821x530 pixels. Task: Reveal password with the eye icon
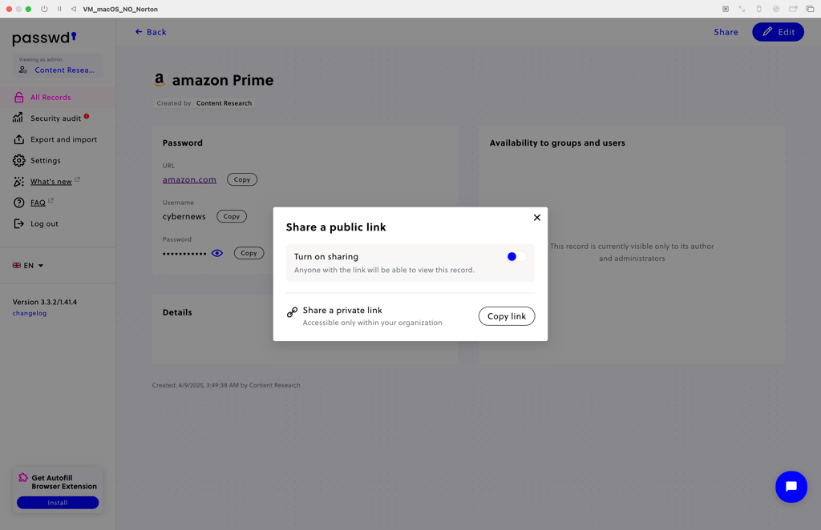pos(217,253)
